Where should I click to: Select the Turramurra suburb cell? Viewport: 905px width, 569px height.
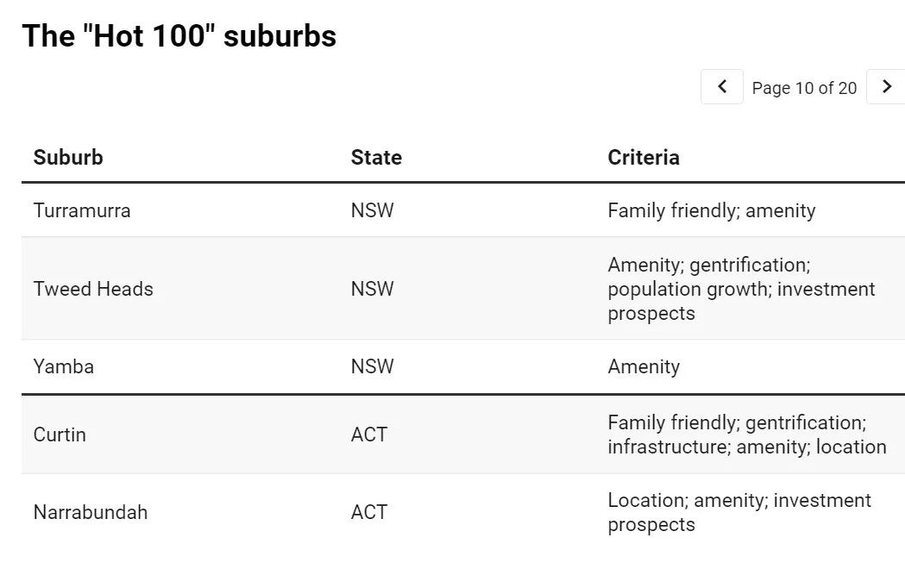point(82,210)
